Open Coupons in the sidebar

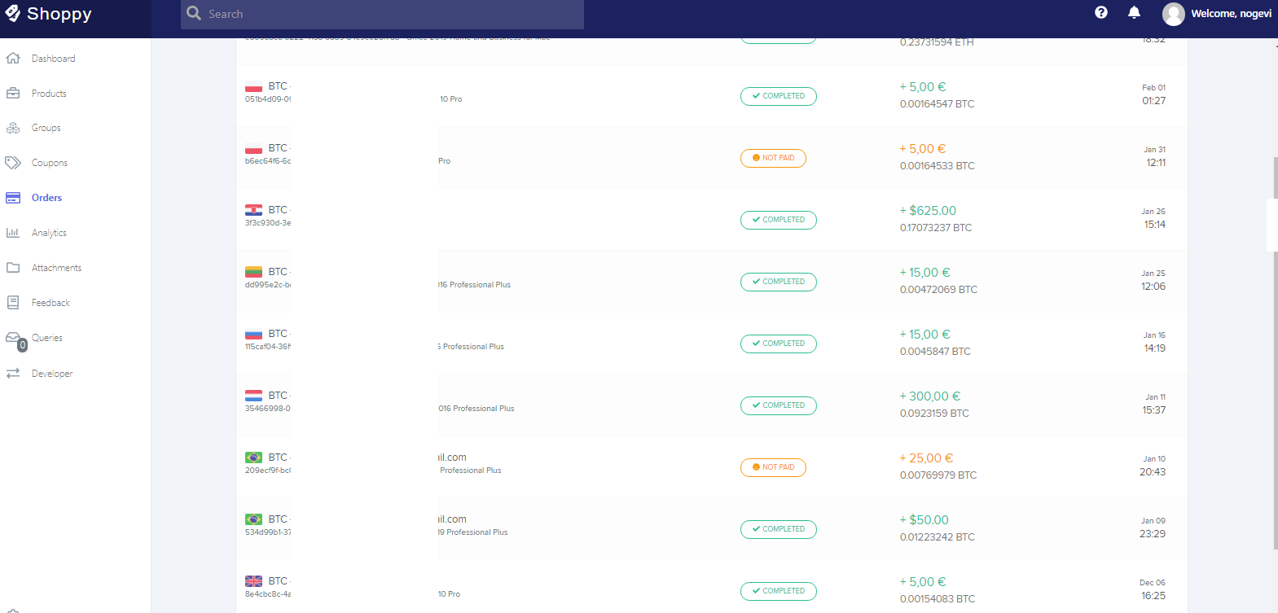coord(50,163)
